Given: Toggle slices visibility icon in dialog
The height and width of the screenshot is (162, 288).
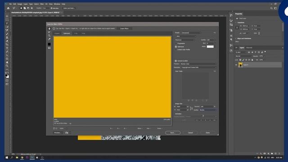Looking at the screenshot, I should 49,48.
